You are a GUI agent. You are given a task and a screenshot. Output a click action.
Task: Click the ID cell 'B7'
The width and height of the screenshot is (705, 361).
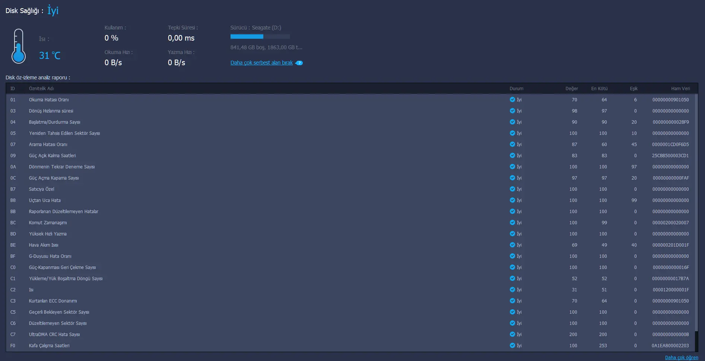coord(13,189)
